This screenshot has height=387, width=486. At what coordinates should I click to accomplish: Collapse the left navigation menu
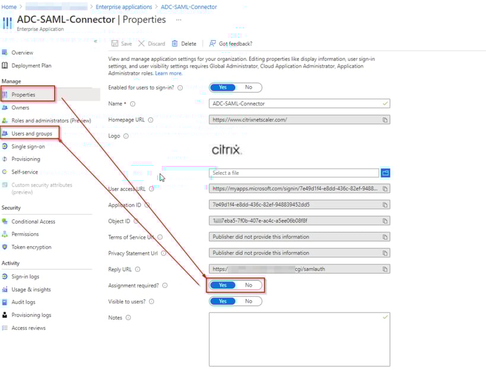(96, 41)
